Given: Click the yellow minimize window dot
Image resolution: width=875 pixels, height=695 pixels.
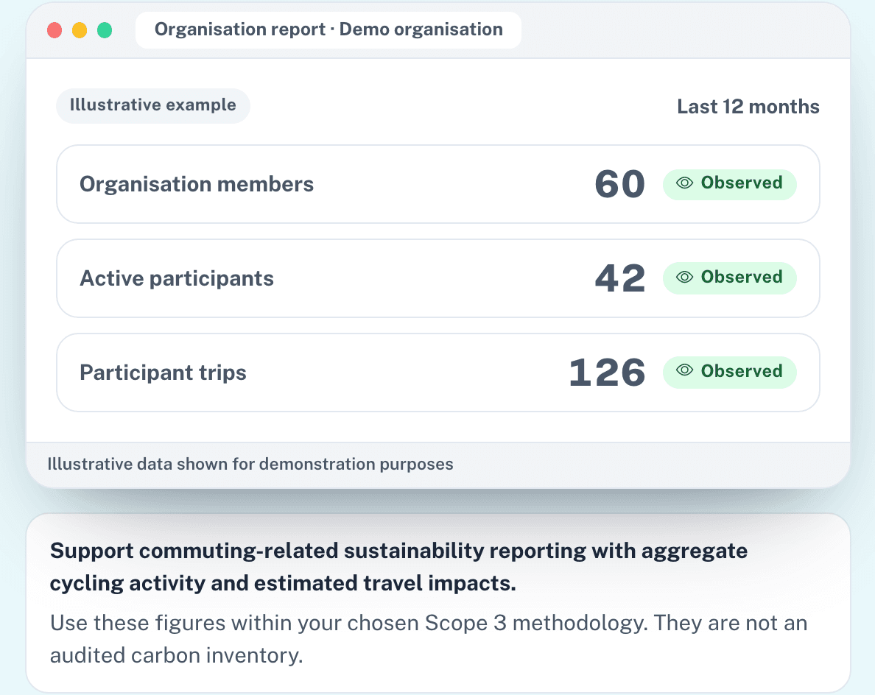Looking at the screenshot, I should pos(80,30).
